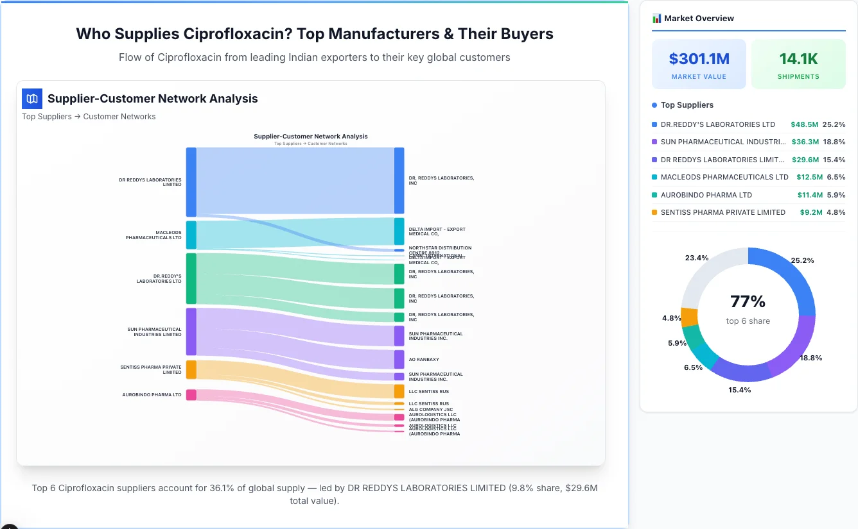Click the blue book icon beside Supplier-Customer Network Analysis

coord(31,99)
